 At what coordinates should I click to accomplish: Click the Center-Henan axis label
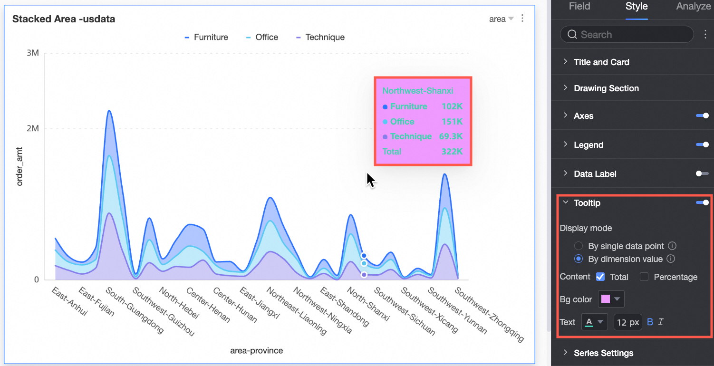(x=208, y=305)
